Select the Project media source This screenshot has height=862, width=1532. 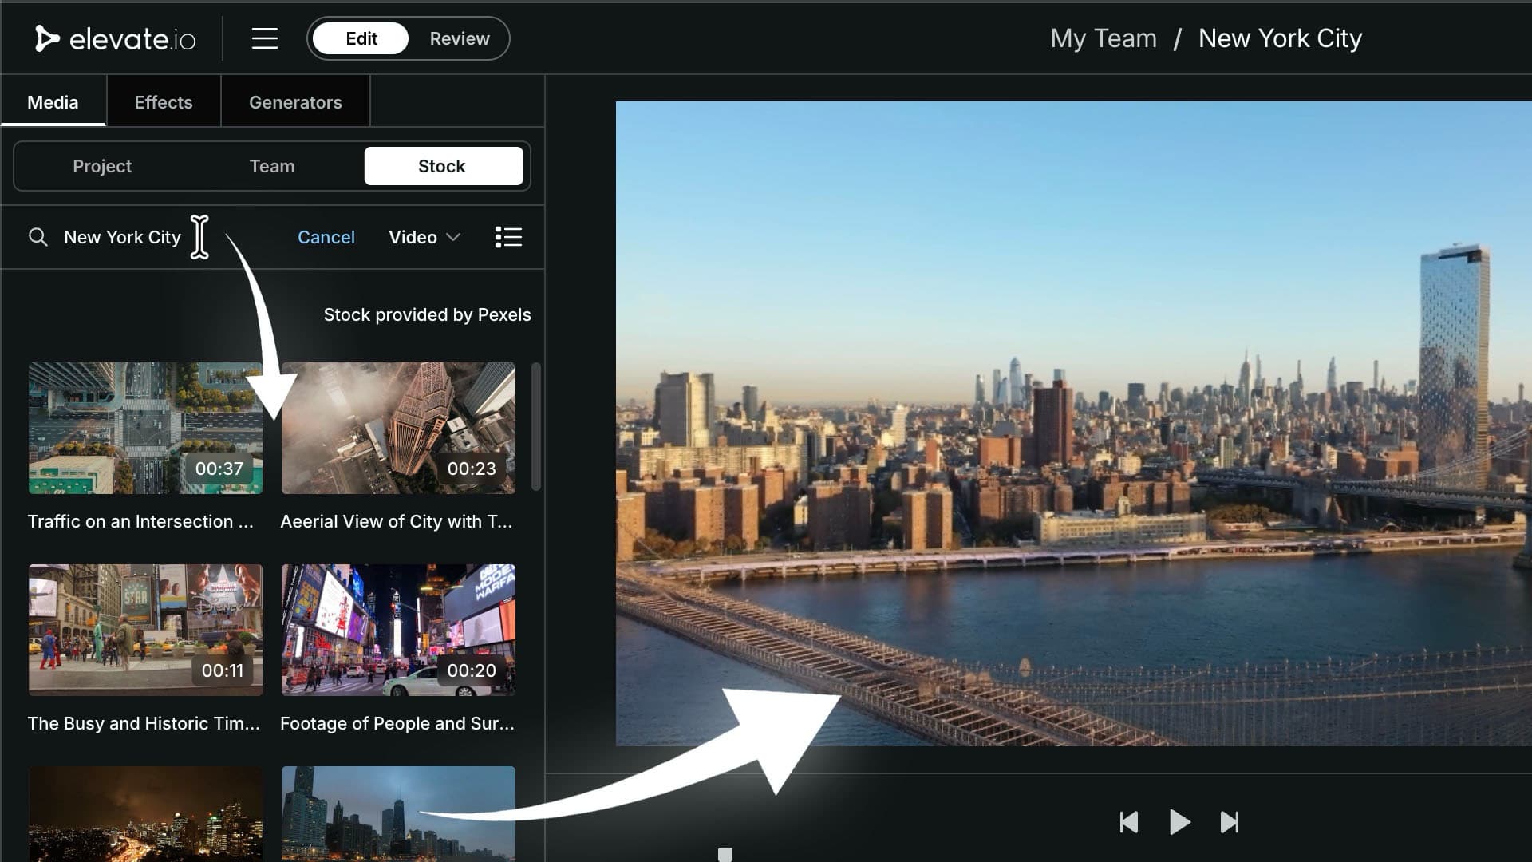coord(102,166)
